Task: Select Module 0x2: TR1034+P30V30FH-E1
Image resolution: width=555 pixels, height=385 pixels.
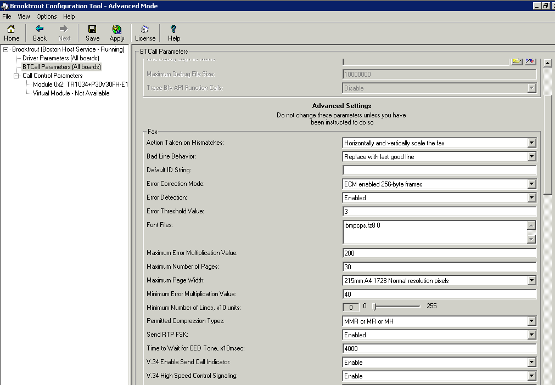Action: [80, 84]
